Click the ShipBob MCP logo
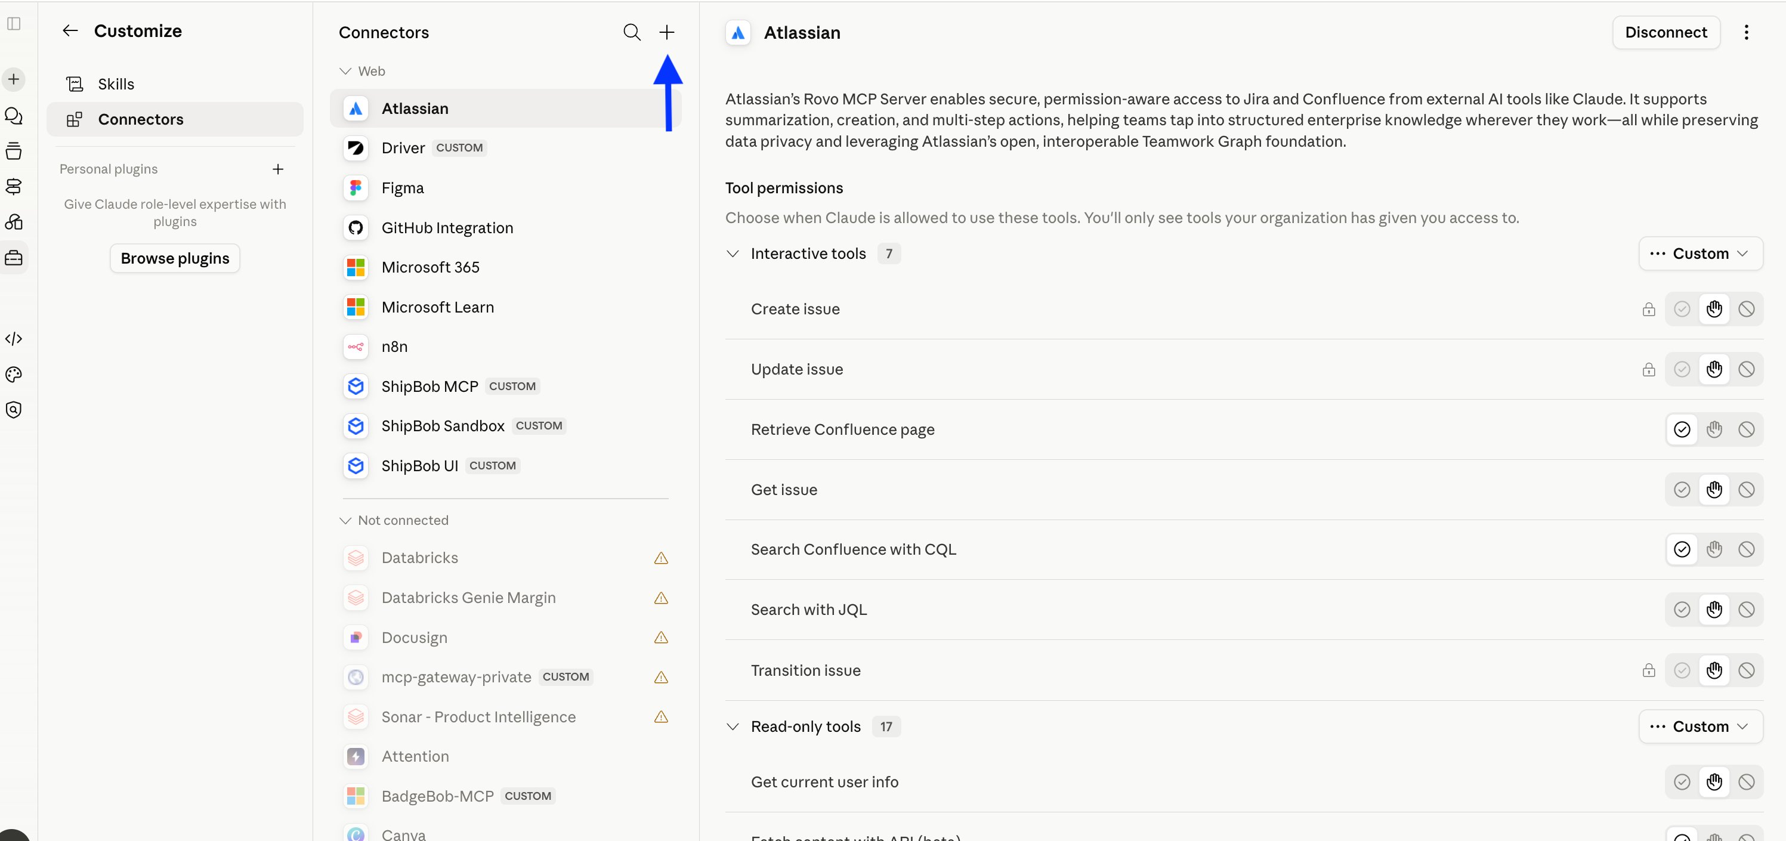Image resolution: width=1786 pixels, height=841 pixels. coord(356,386)
